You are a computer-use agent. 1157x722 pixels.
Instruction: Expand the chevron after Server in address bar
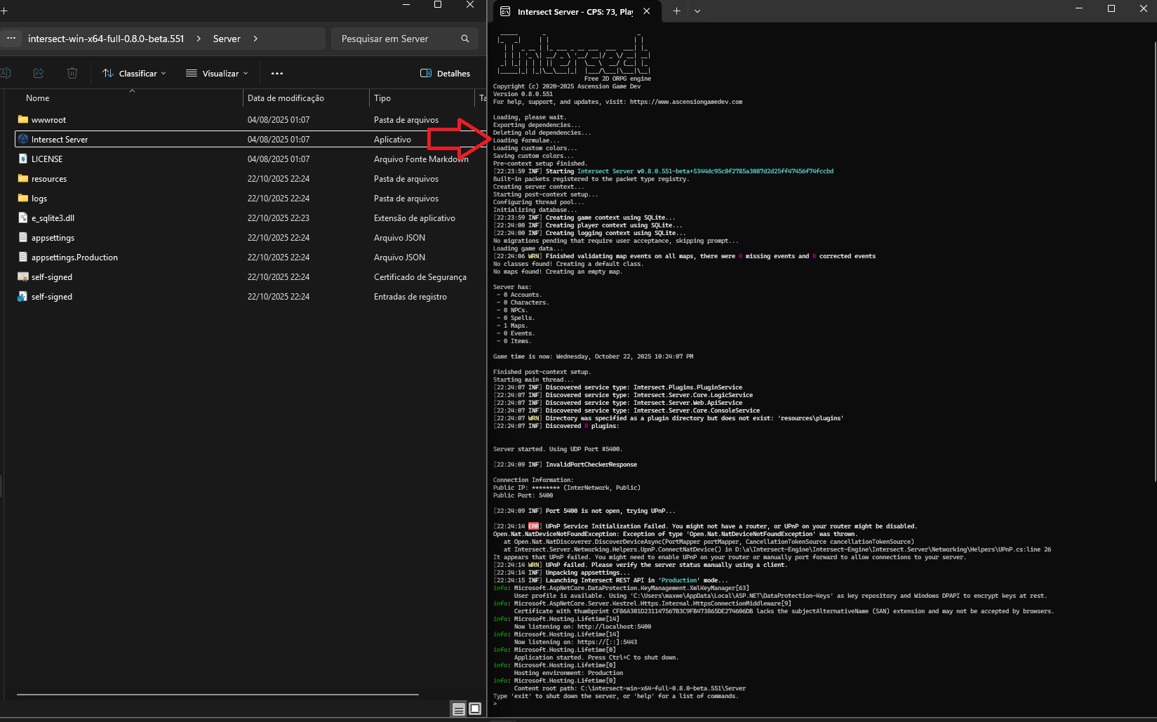pyautogui.click(x=255, y=39)
